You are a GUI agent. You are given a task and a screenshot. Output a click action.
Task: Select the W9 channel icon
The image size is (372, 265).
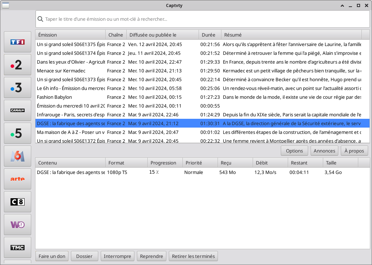pos(18,225)
